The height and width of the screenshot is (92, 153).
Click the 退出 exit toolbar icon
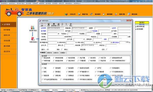(x=71, y=25)
